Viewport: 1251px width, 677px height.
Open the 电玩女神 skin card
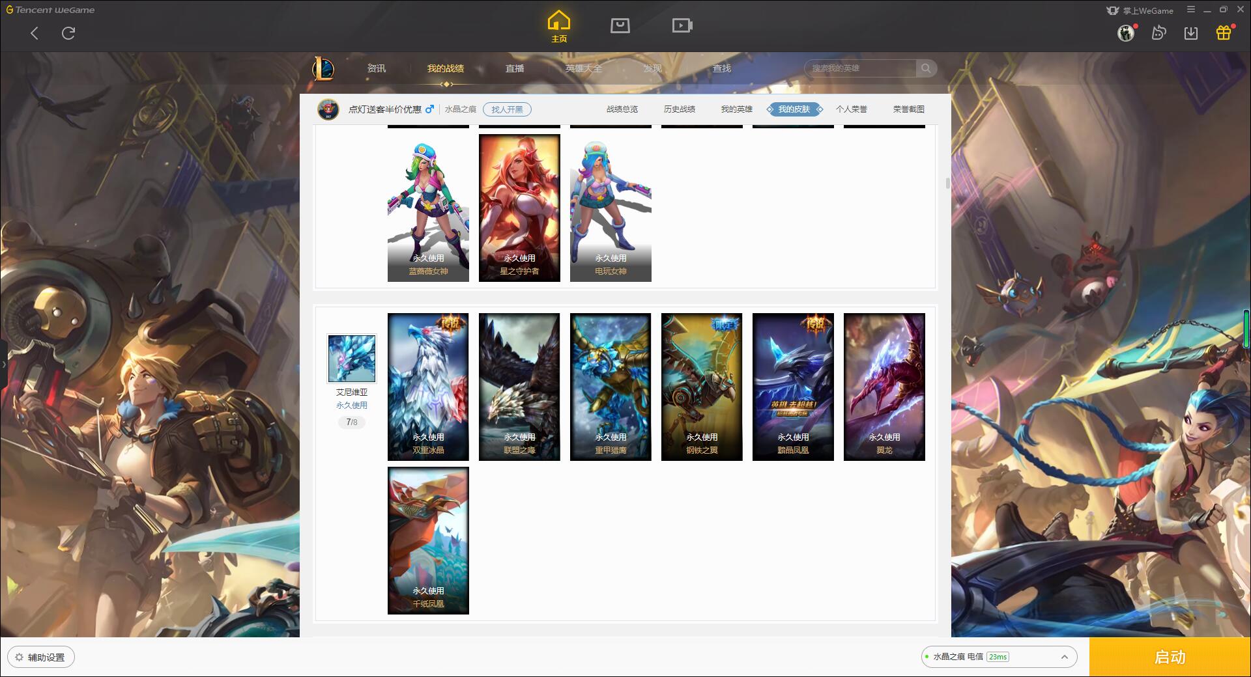[611, 208]
